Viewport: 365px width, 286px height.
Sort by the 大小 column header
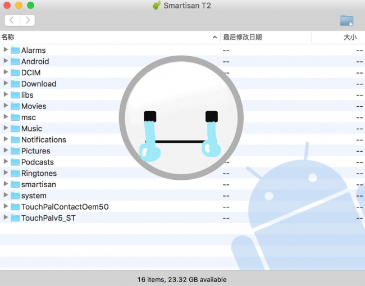point(350,37)
